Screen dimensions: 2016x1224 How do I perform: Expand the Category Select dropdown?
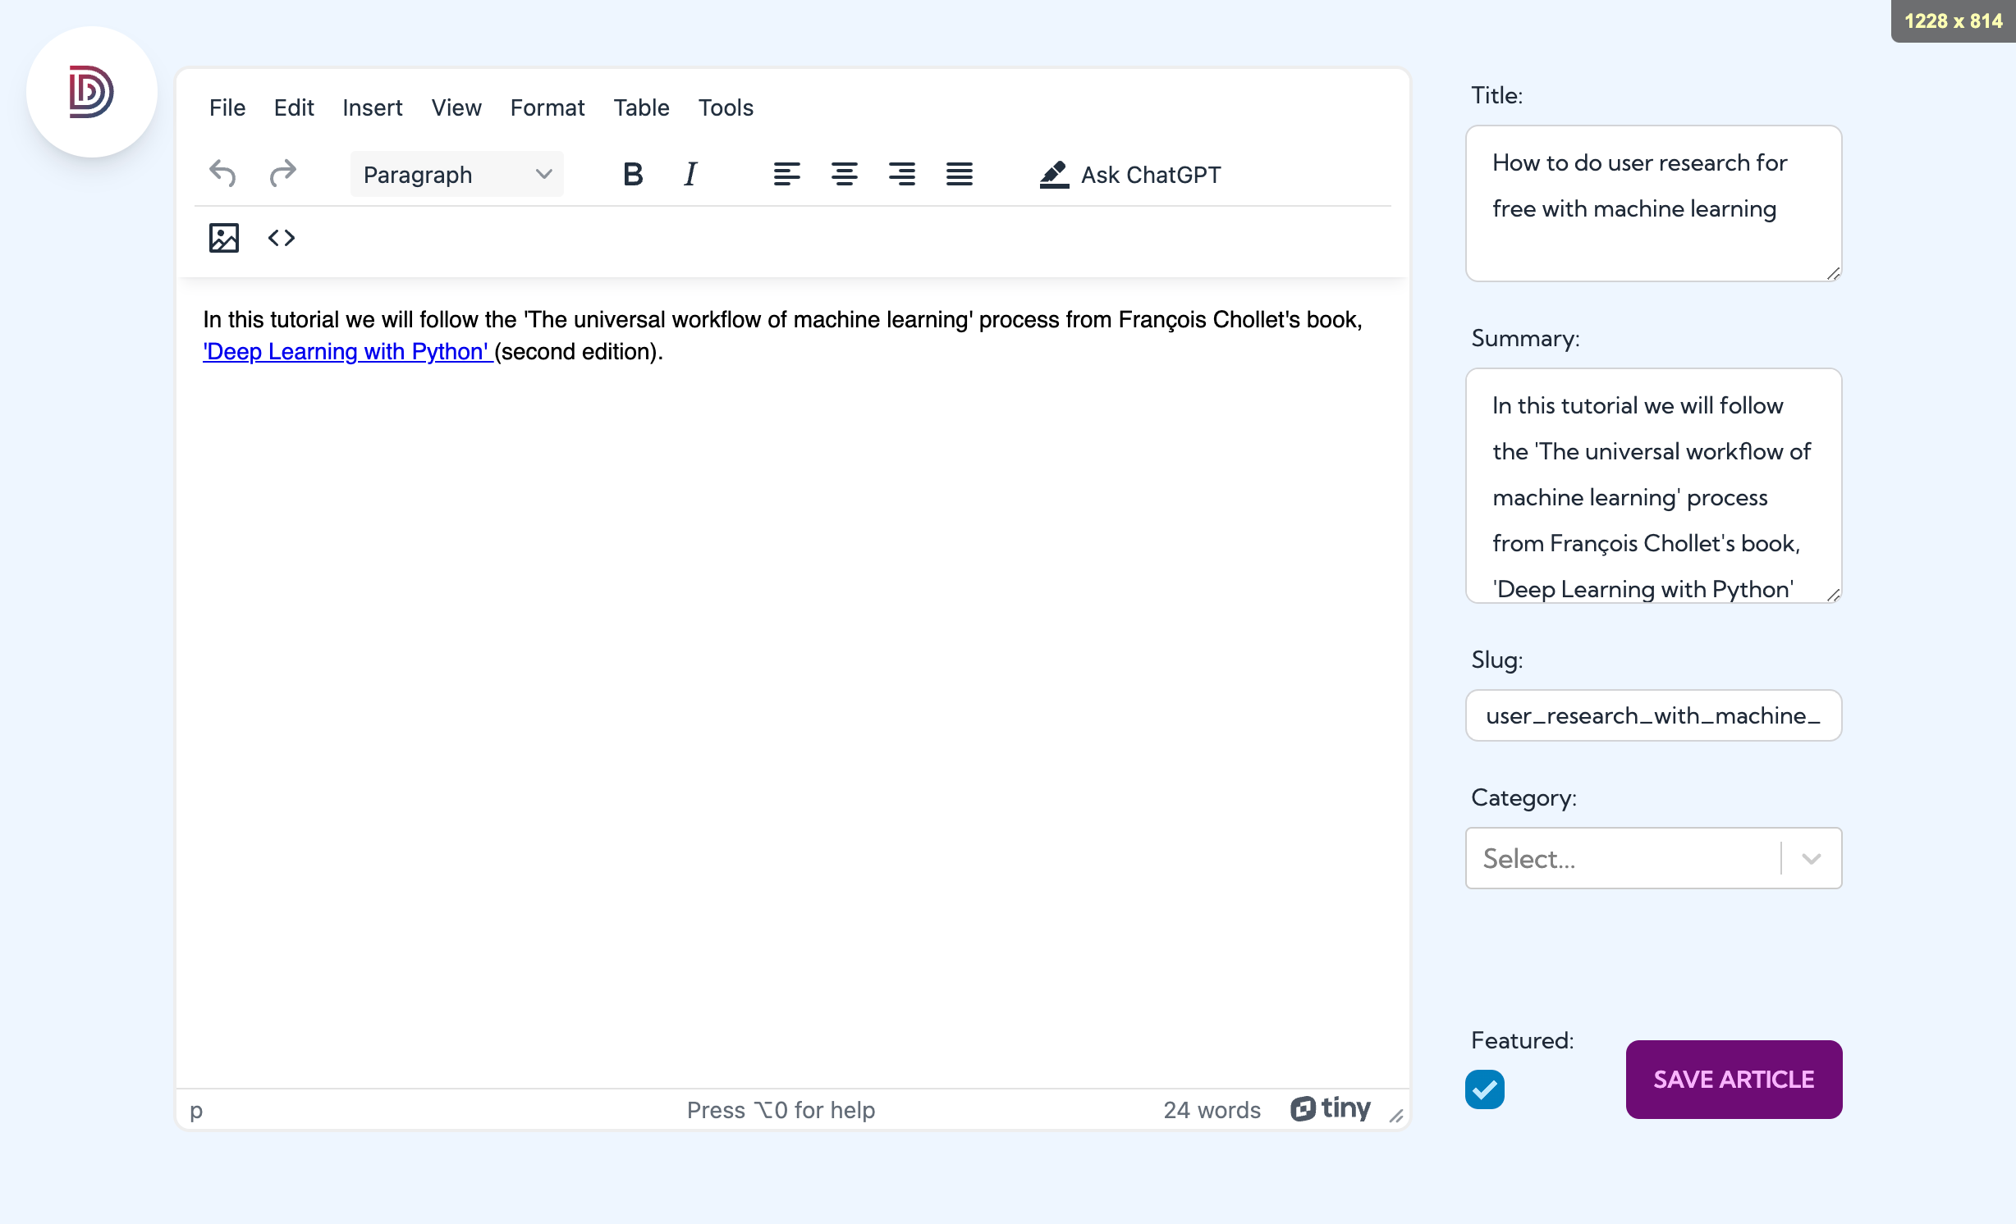[x=1653, y=858]
